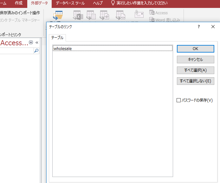Collapse the navigation pane with « button
The width and height of the screenshot is (220, 183).
(37, 42)
